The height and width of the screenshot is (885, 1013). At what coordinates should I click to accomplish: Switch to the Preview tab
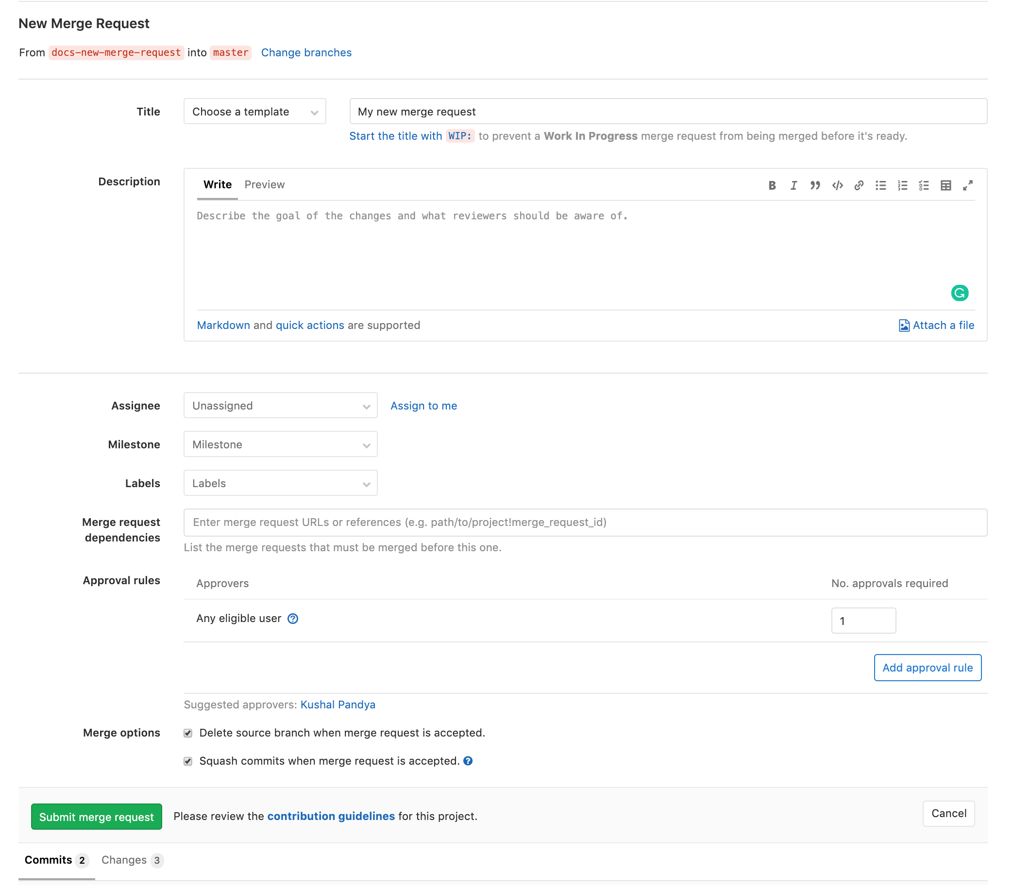[265, 184]
